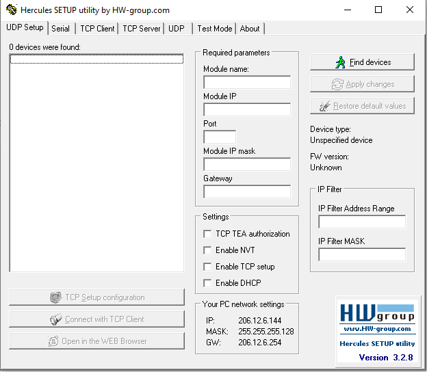This screenshot has width=427, height=372.
Task: Click the Apply changes refresh arrows icon
Action: [x=337, y=84]
